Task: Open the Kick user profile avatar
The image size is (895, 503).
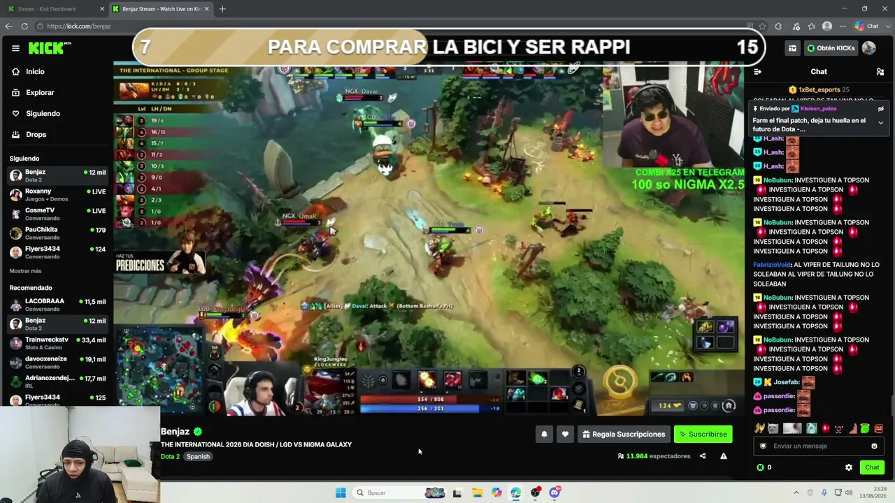Action: click(869, 48)
